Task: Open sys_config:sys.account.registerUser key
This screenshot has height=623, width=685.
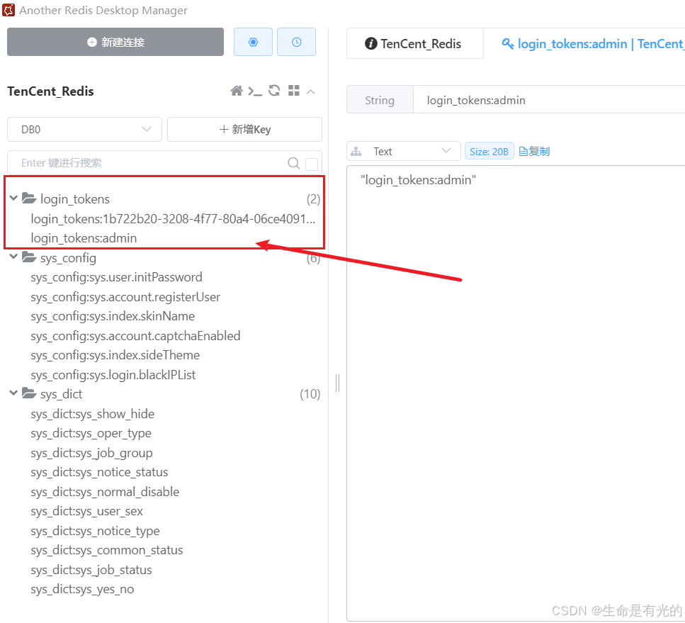Action: pos(125,297)
